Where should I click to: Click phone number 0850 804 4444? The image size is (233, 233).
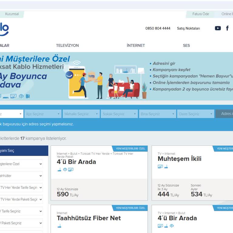click(158, 28)
